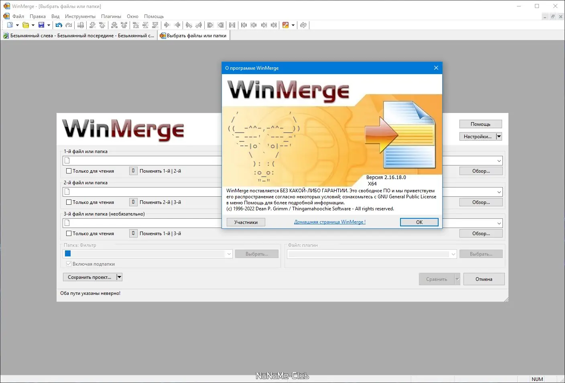Expand the Save toolbar dropdown arrow

[49, 25]
